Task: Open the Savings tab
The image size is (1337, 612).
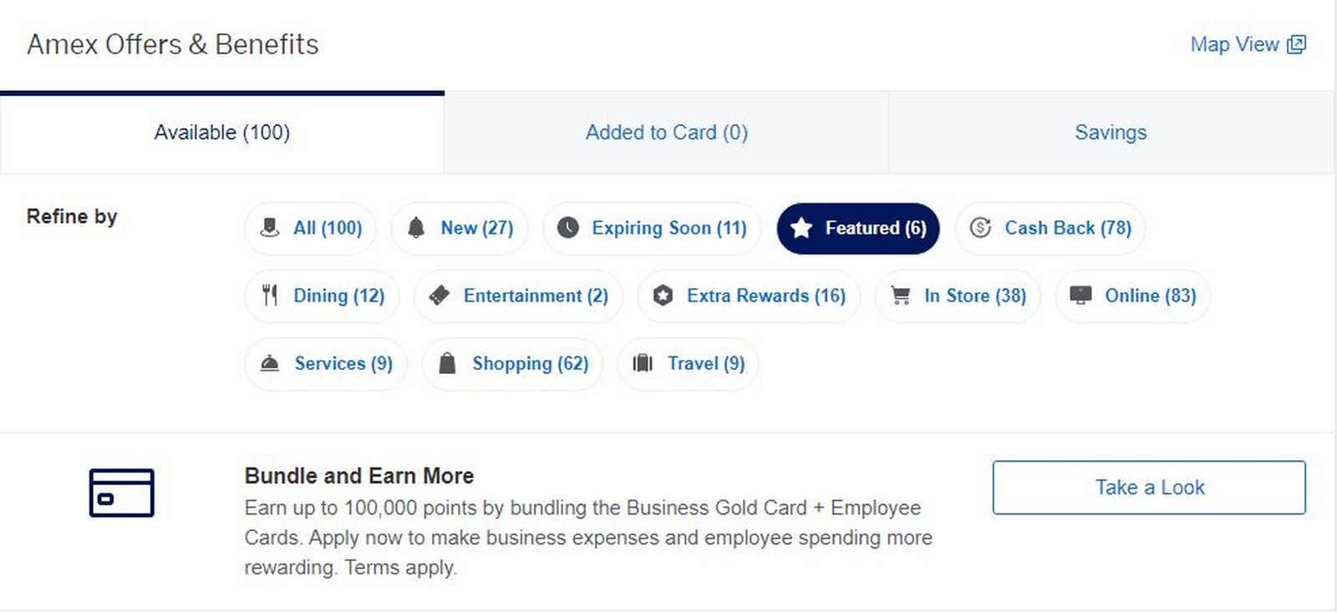Action: (x=1111, y=133)
